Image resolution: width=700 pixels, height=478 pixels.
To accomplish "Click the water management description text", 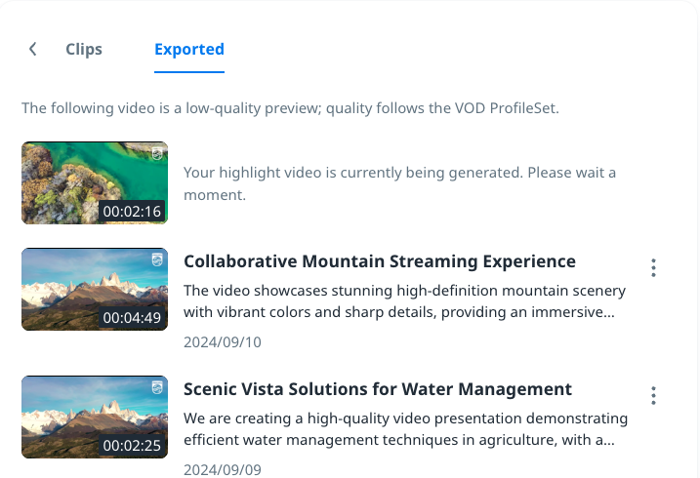I will click(x=405, y=428).
